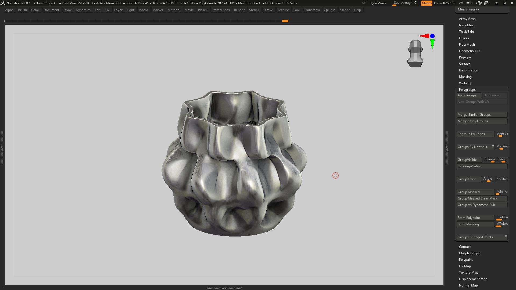
Task: Expand the Deformation subpalette
Action: point(468,70)
